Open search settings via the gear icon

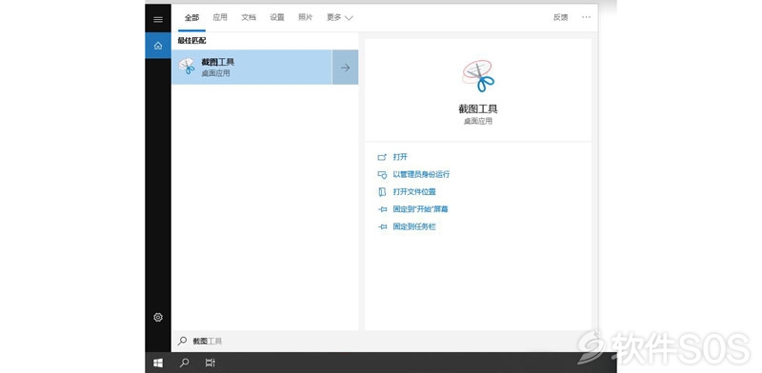point(158,317)
